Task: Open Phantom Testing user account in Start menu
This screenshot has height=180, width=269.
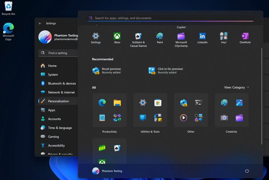Action: (107, 171)
